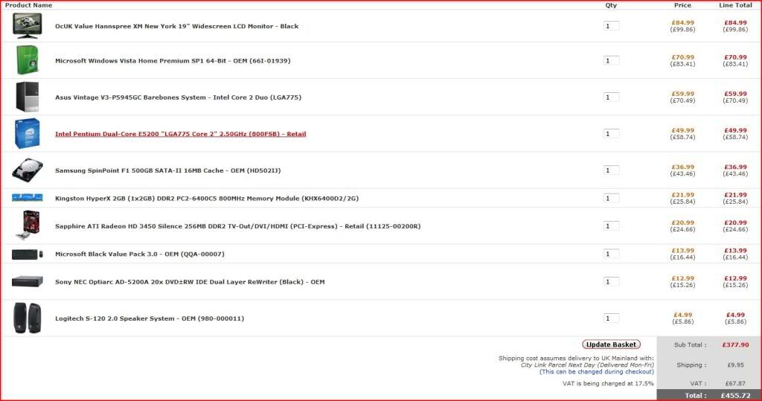
Task: Click 'Sapphire ATI Radeon HD 3450' product name
Action: pos(237,226)
